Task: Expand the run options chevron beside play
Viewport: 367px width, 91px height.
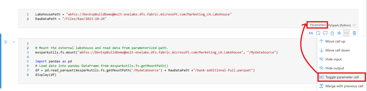Action: [14, 42]
